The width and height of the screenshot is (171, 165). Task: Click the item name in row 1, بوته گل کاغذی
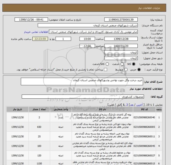102,117
